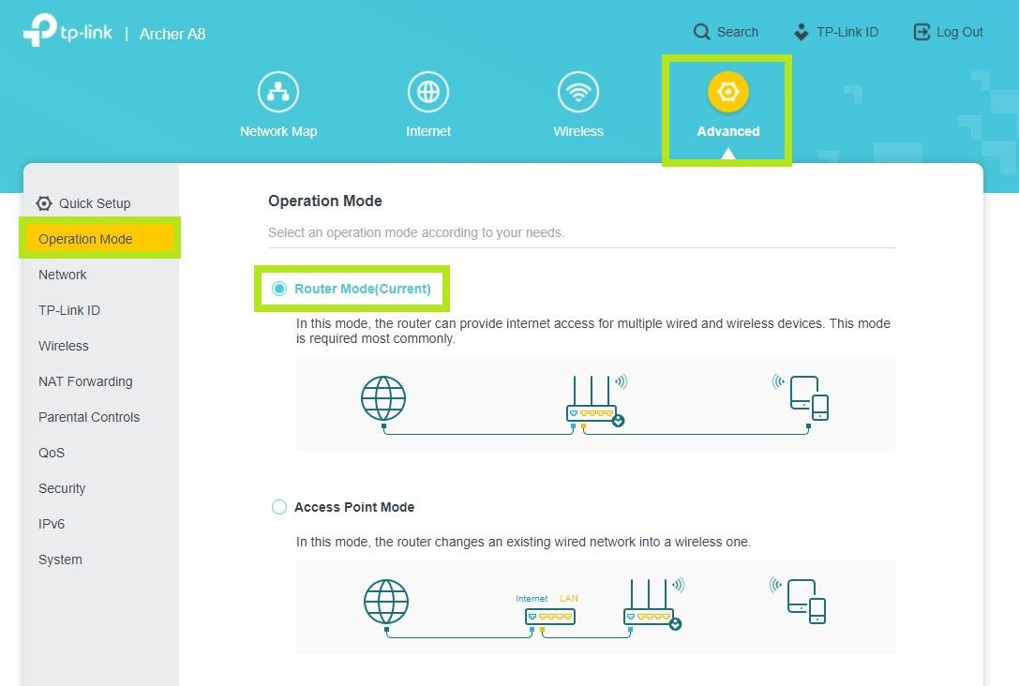Click the Log Out icon
The width and height of the screenshot is (1019, 686).
pos(922,32)
